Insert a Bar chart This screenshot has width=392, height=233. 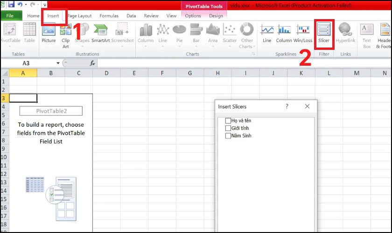coord(196,35)
